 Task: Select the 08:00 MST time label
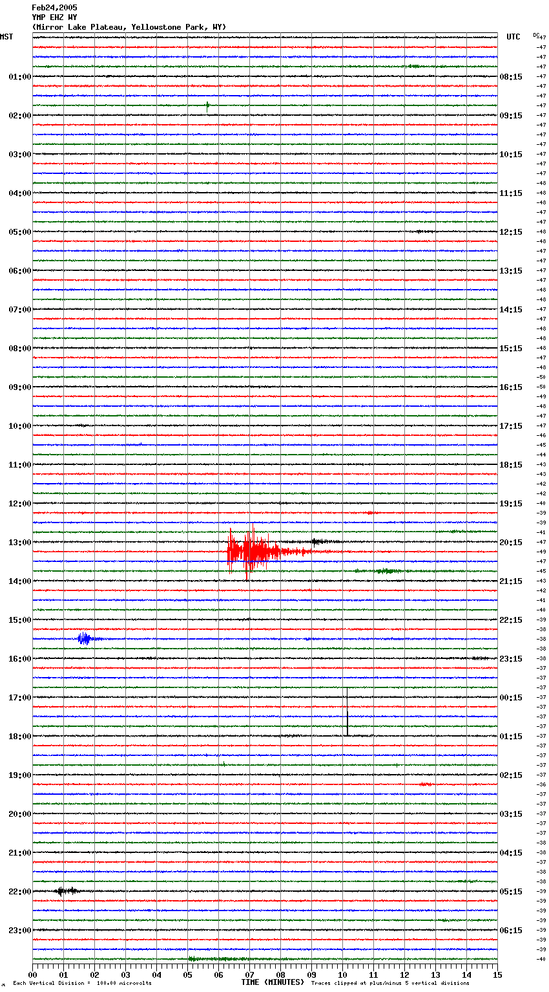point(20,349)
